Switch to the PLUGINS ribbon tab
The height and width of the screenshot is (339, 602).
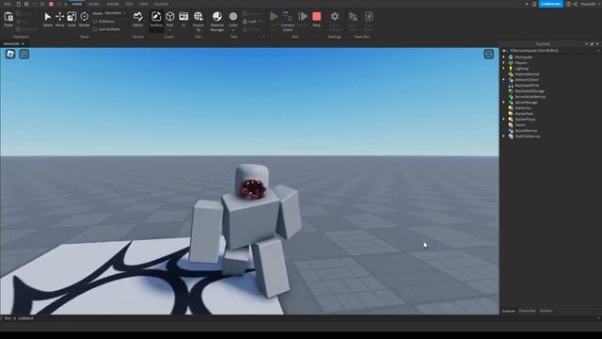[x=161, y=4]
